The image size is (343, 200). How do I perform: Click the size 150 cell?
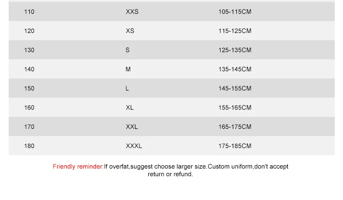pyautogui.click(x=29, y=89)
